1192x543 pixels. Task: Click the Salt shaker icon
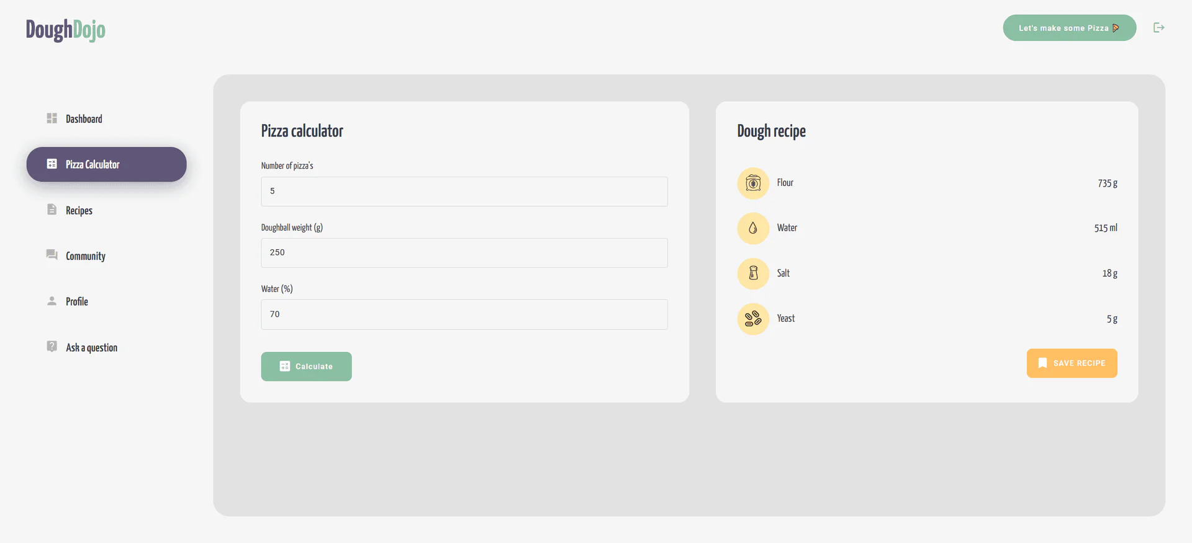point(752,273)
